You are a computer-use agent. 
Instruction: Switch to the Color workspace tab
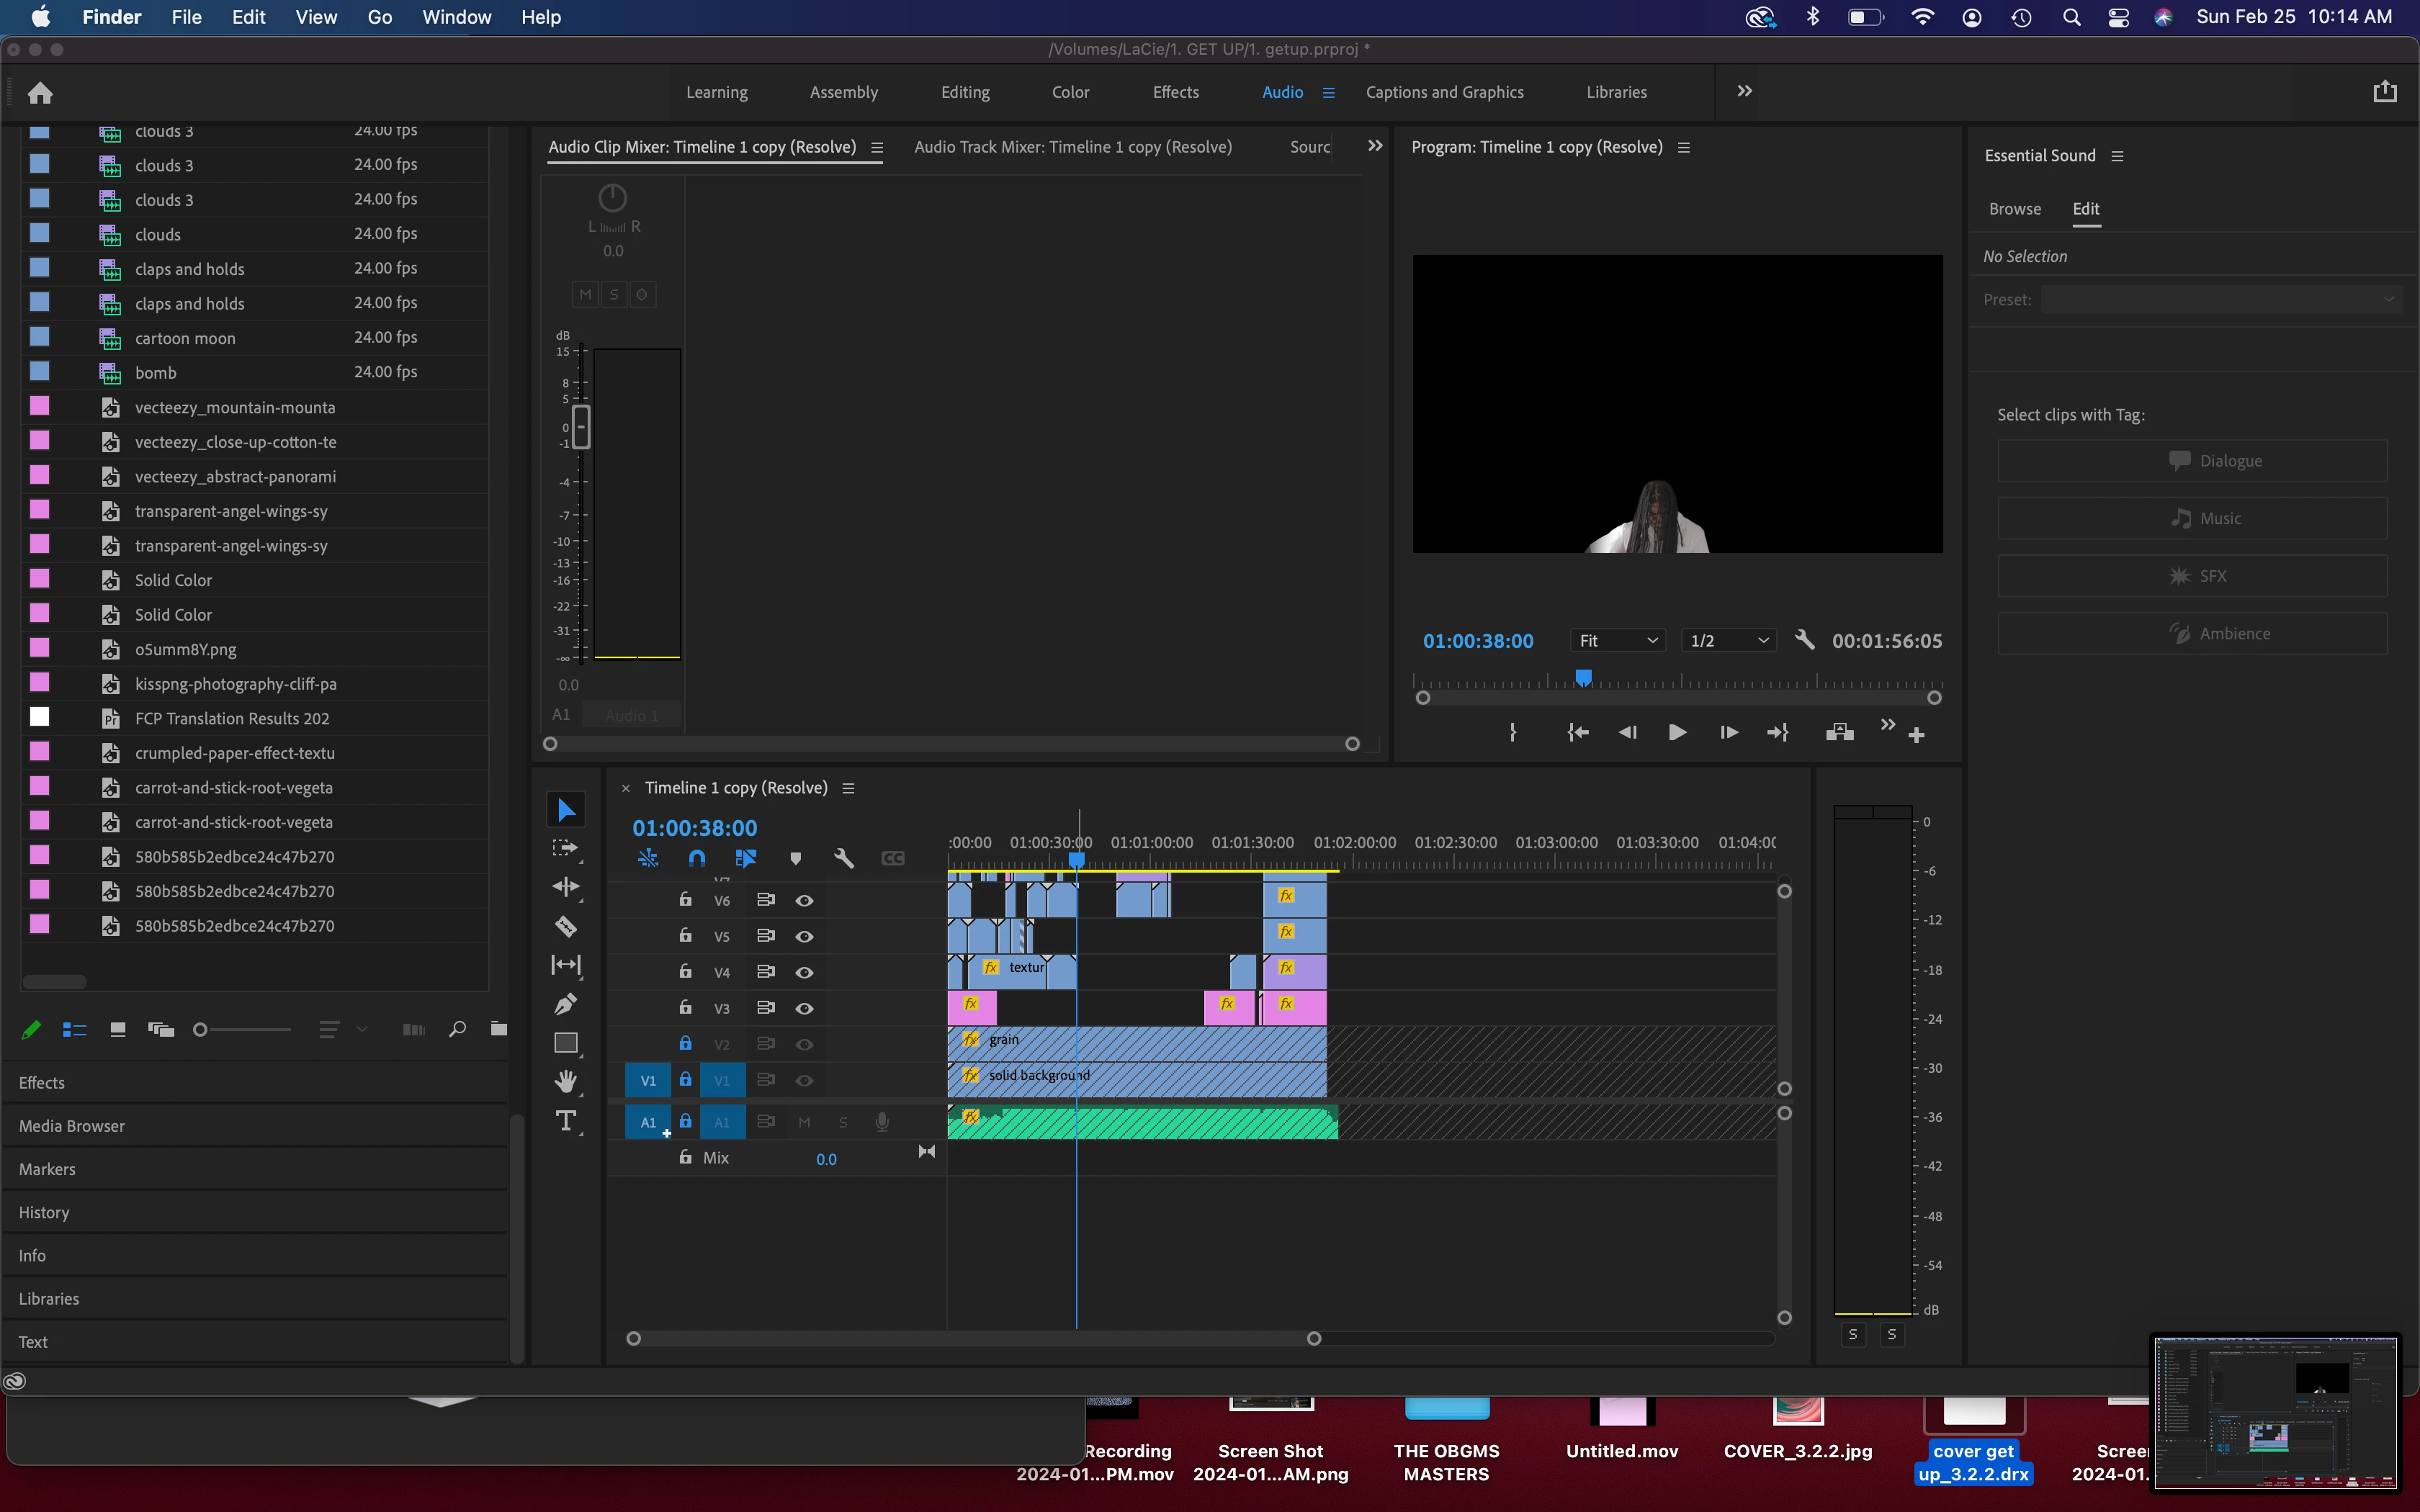click(x=1070, y=92)
